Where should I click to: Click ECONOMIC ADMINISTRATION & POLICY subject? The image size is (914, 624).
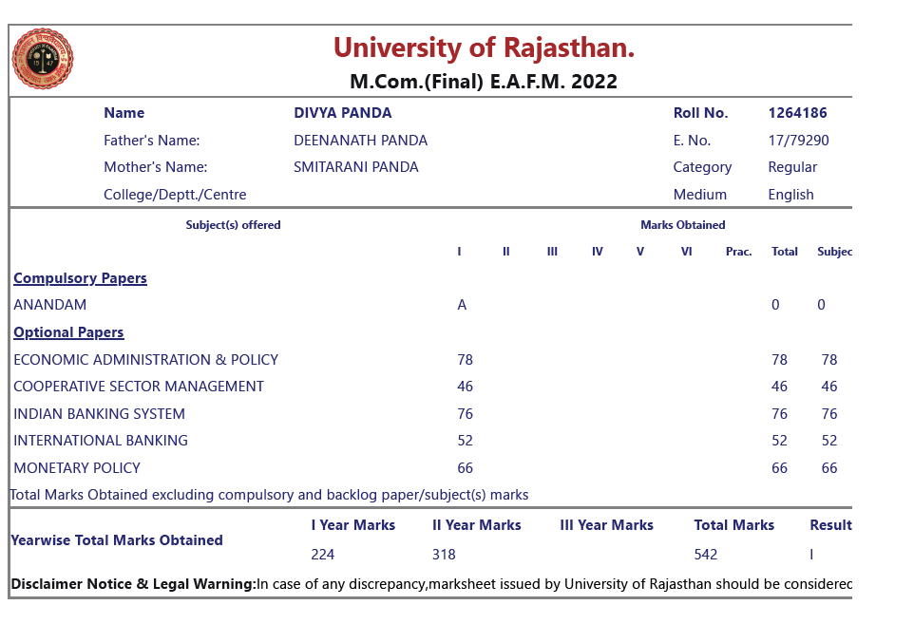point(145,359)
